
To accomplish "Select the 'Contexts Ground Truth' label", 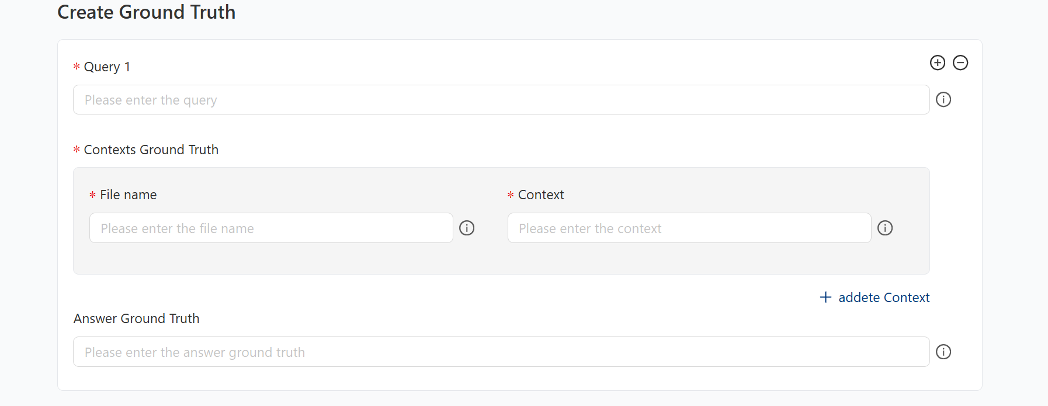I will tap(151, 150).
